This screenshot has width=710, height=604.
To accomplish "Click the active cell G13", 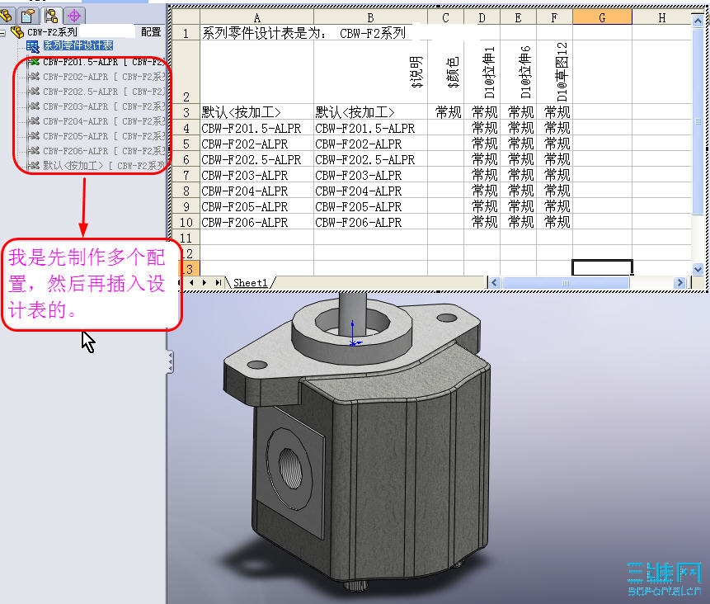I will 602,267.
